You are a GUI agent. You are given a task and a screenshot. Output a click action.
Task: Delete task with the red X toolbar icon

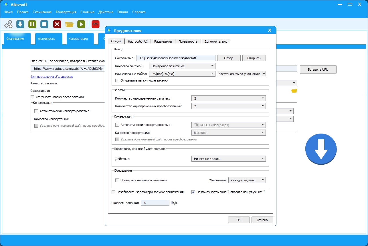57,24
